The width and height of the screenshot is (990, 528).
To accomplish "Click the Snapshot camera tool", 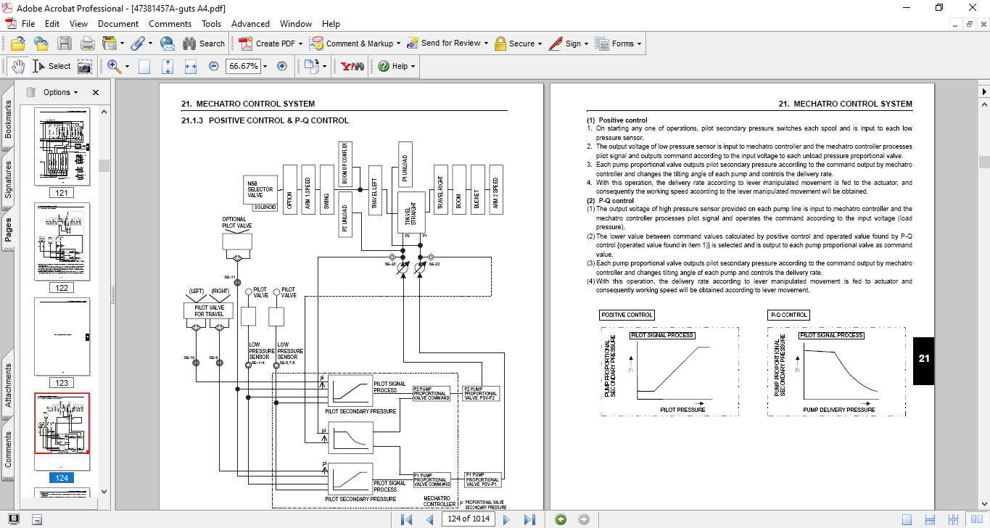I will (85, 66).
